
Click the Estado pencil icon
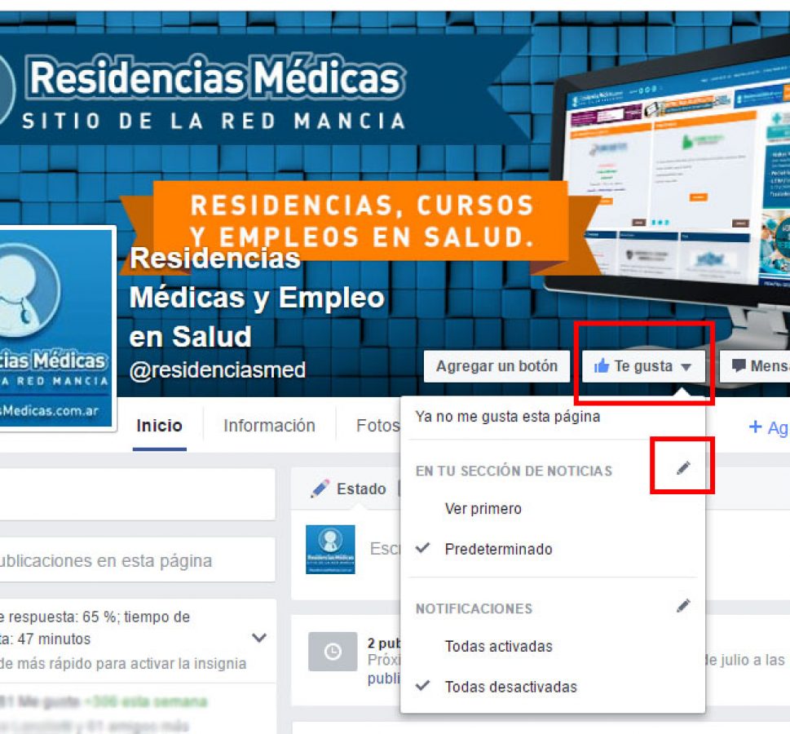pyautogui.click(x=320, y=489)
